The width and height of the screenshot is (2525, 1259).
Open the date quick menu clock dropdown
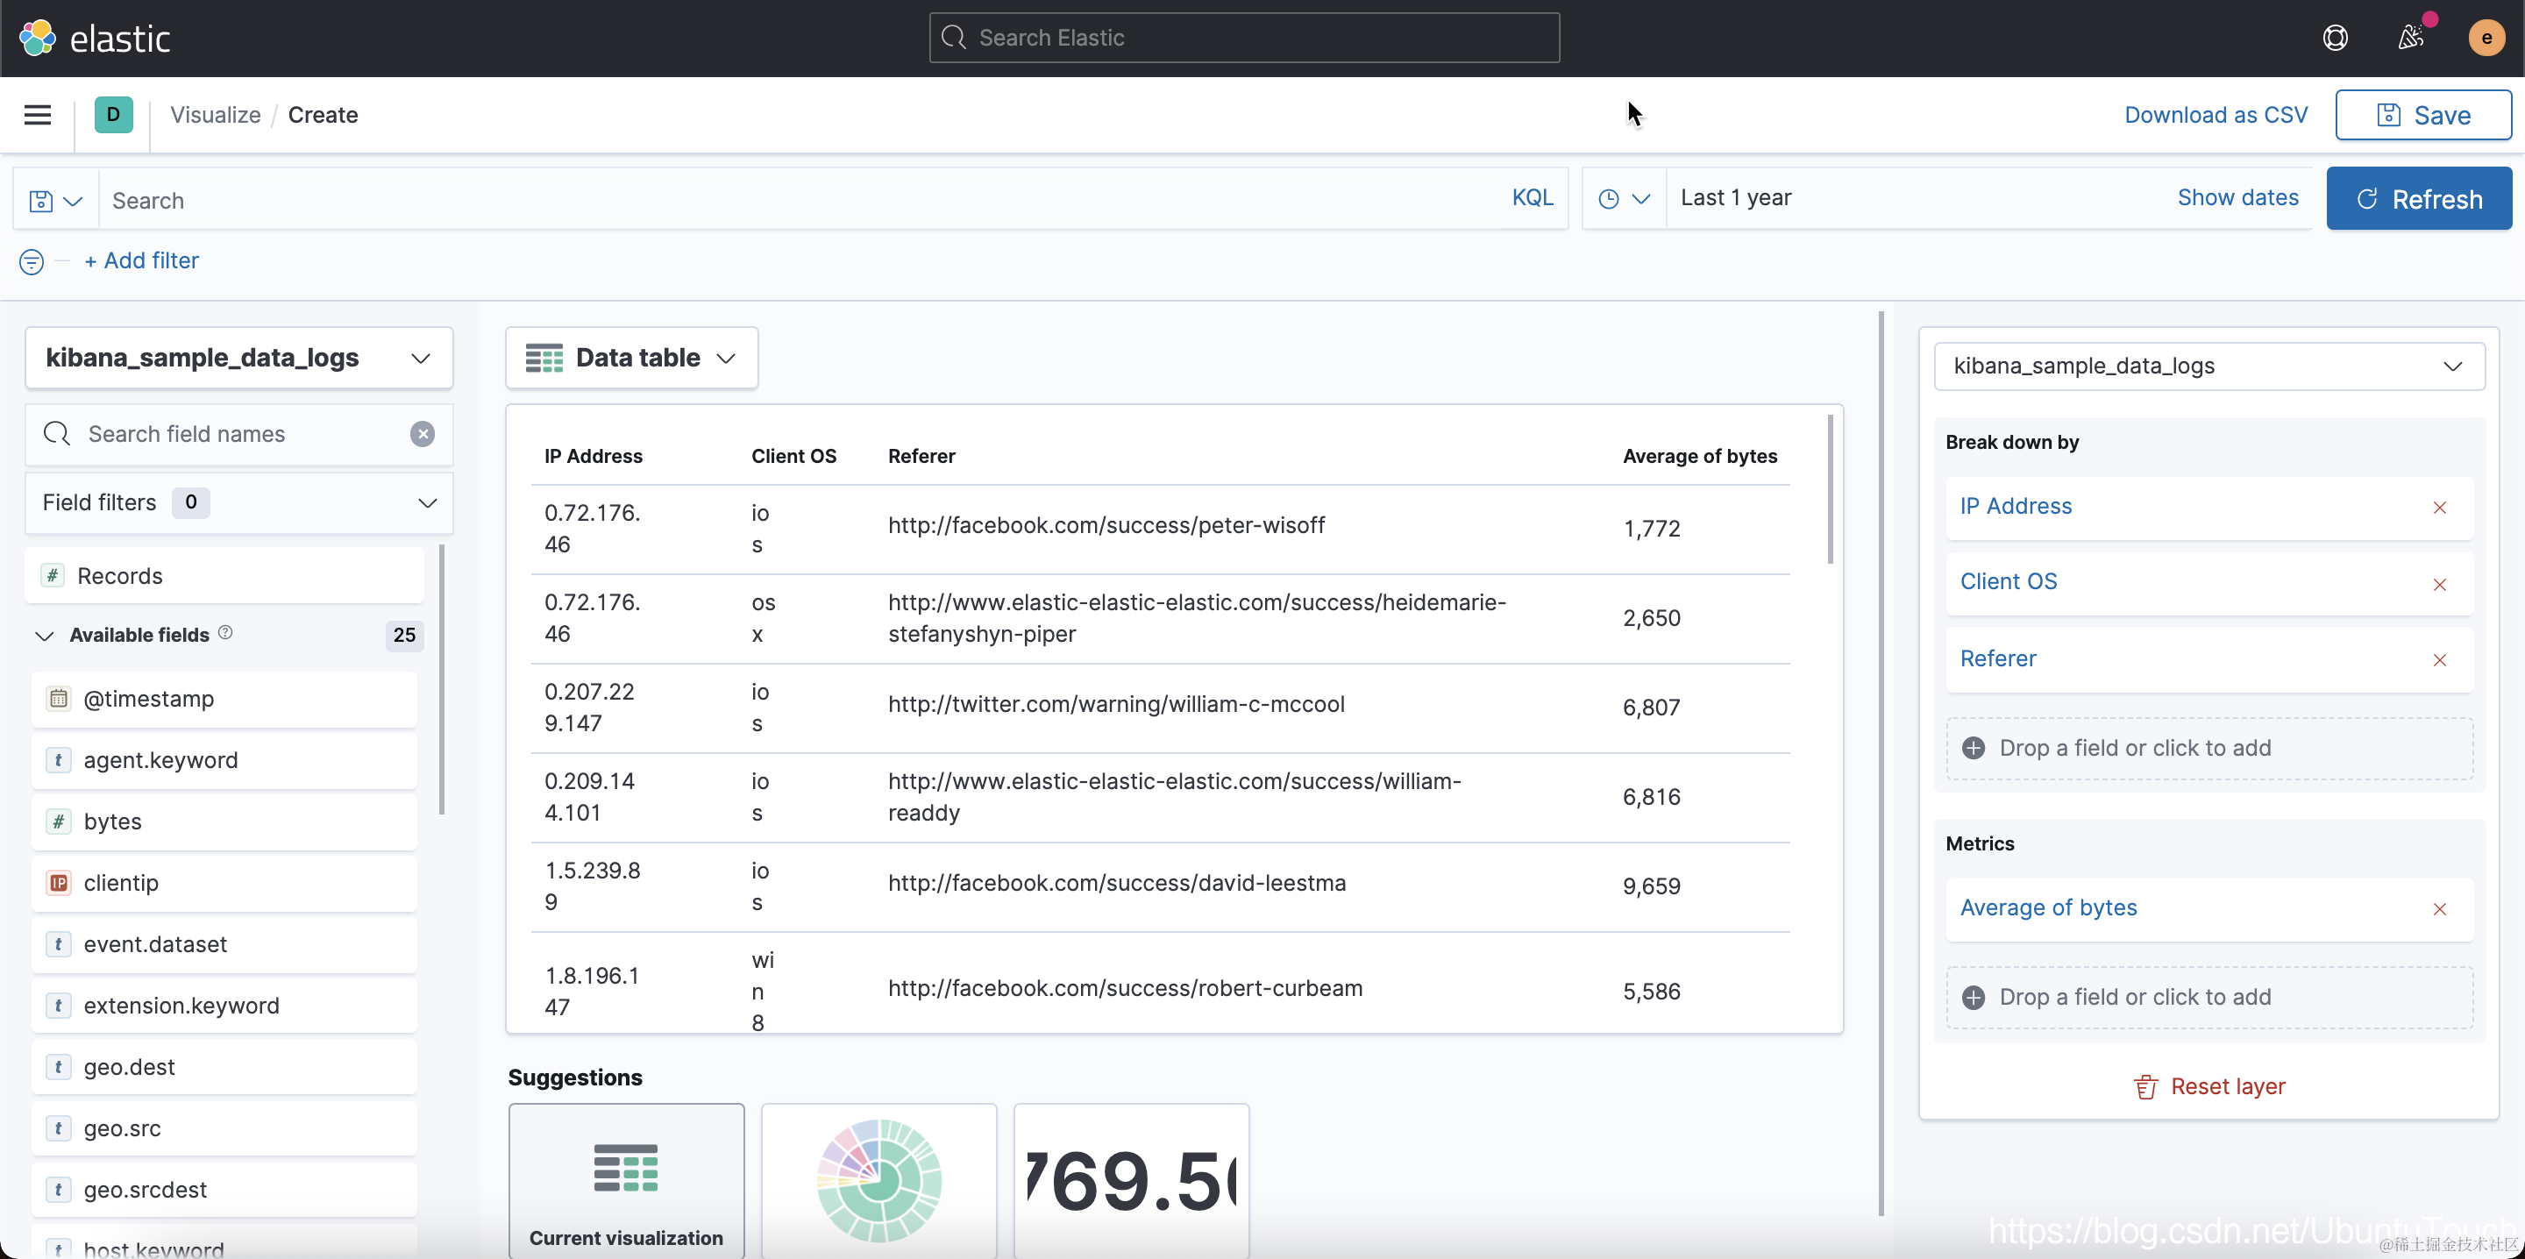point(1623,198)
